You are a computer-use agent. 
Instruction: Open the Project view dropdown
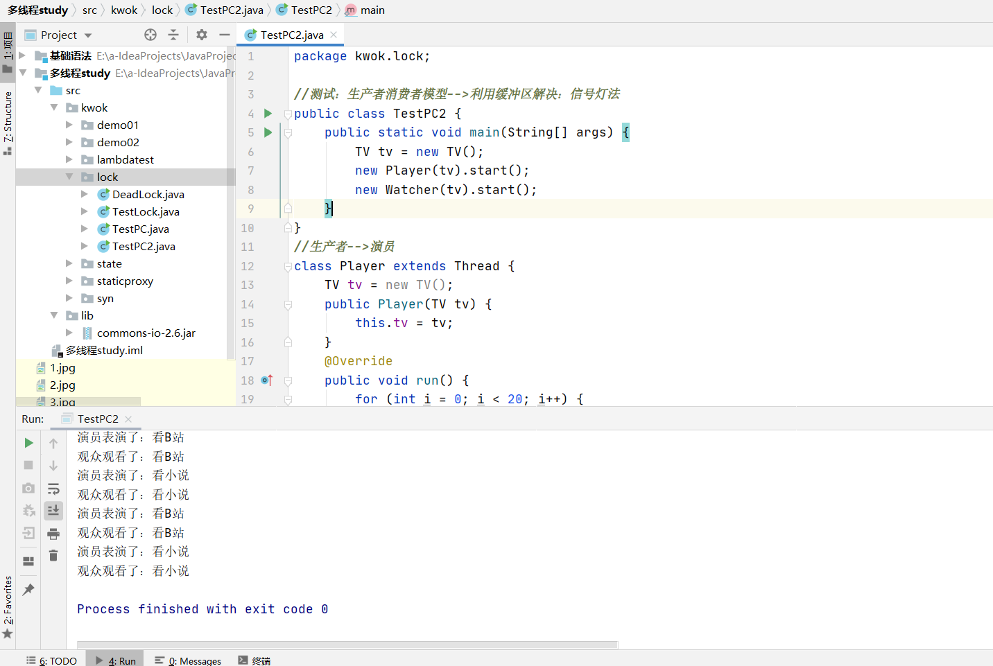tap(88, 35)
